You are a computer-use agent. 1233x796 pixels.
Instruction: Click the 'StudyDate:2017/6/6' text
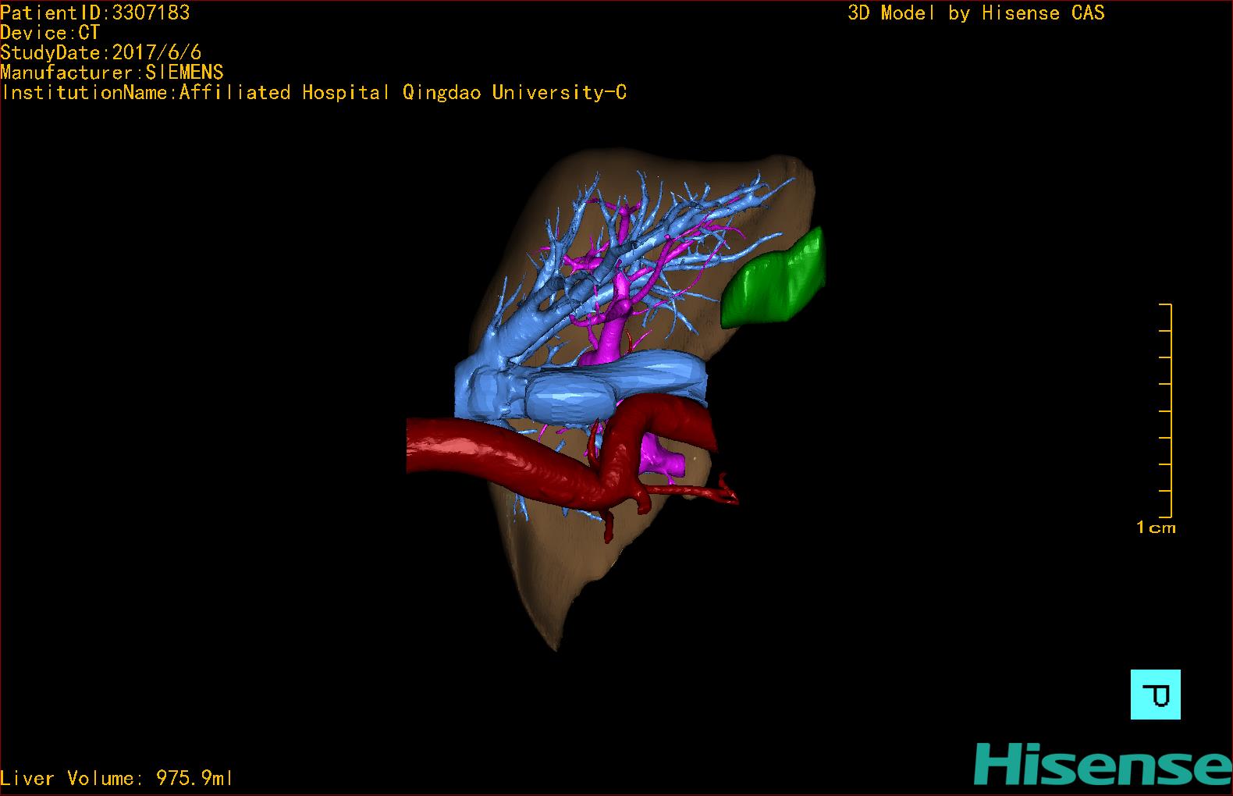click(101, 52)
